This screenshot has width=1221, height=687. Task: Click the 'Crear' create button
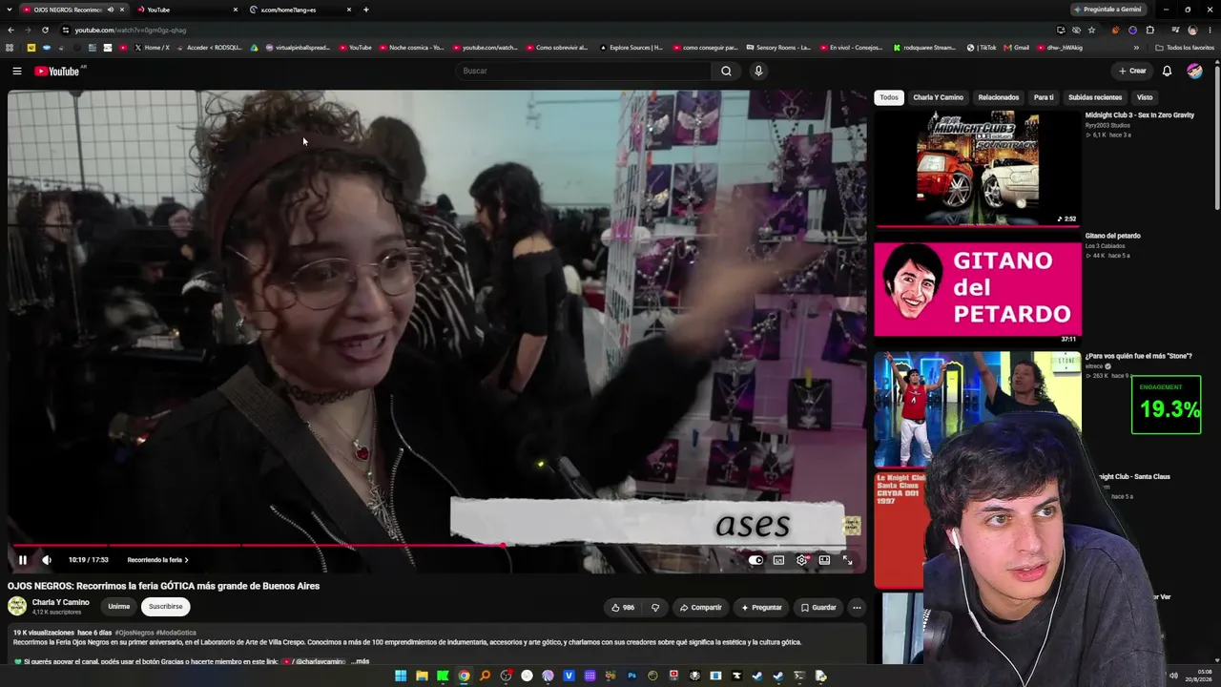(x=1132, y=71)
